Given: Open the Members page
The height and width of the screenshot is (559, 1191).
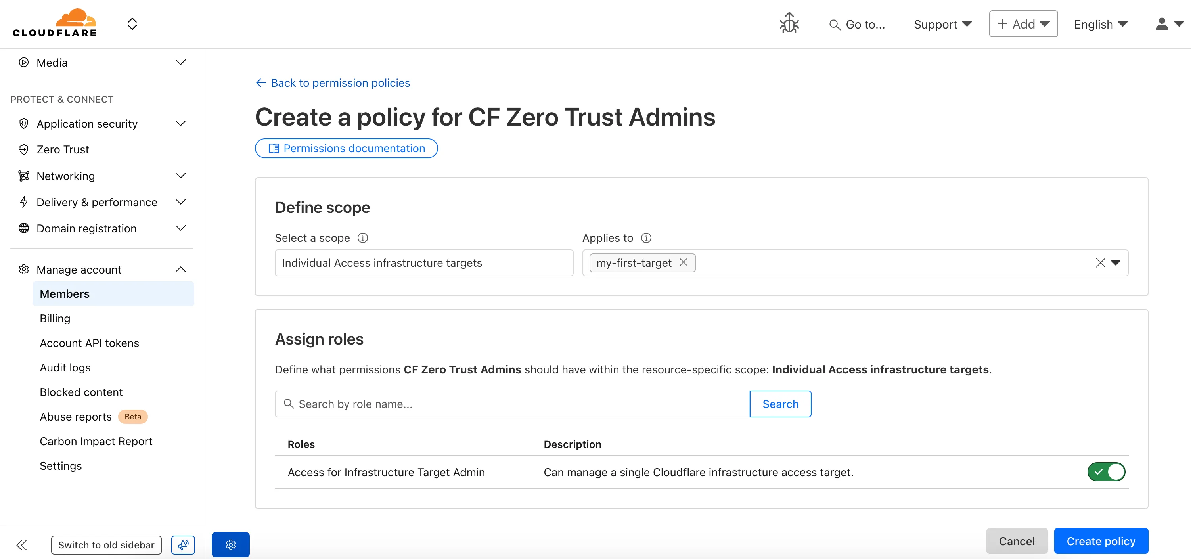Looking at the screenshot, I should click(x=65, y=294).
